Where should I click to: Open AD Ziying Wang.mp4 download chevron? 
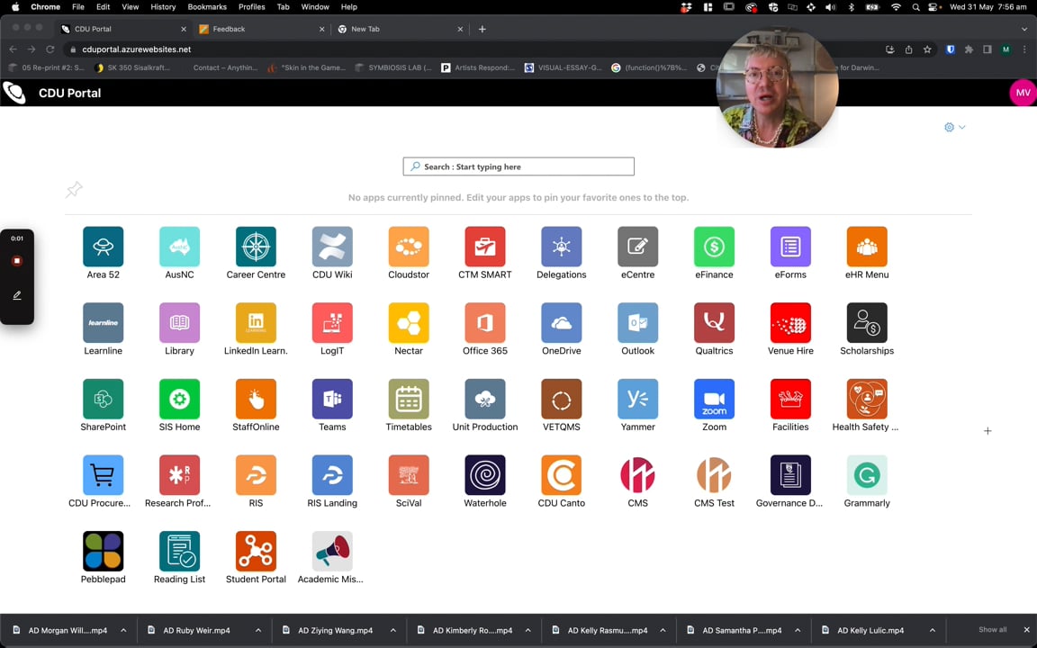pyautogui.click(x=392, y=630)
